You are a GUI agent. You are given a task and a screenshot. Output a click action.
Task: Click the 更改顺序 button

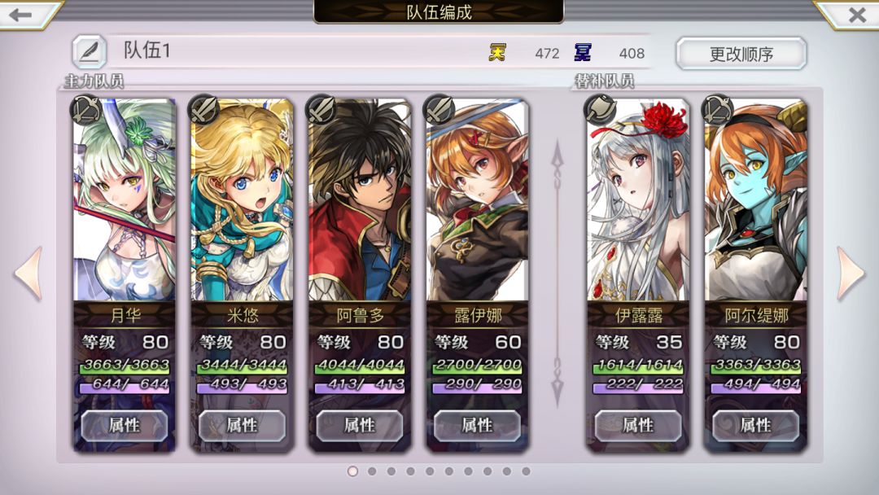click(x=741, y=54)
